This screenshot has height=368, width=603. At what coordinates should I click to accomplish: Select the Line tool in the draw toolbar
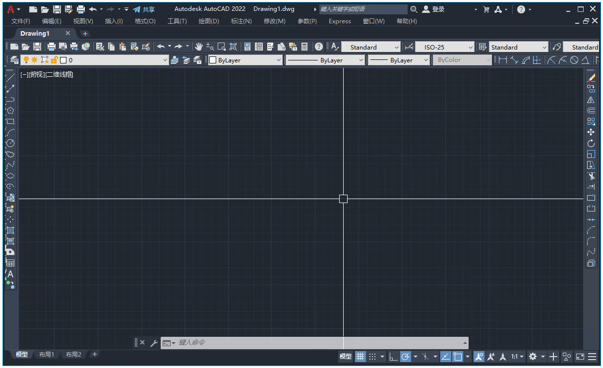(x=10, y=77)
